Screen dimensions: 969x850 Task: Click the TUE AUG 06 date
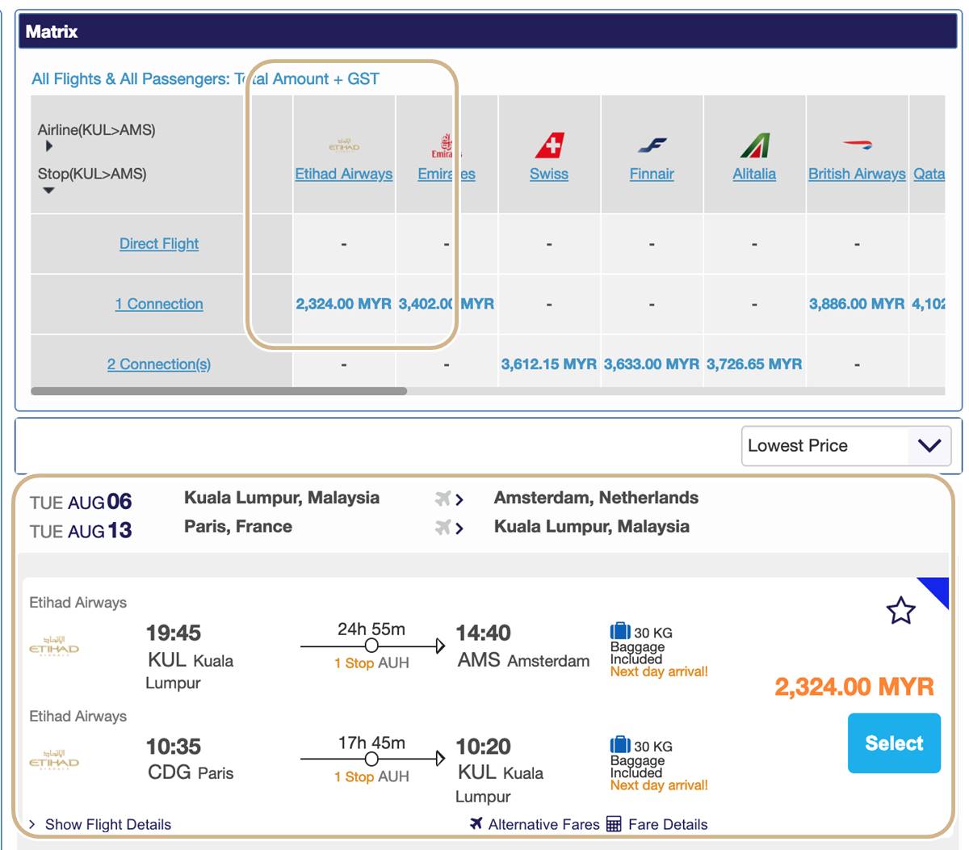(x=81, y=502)
